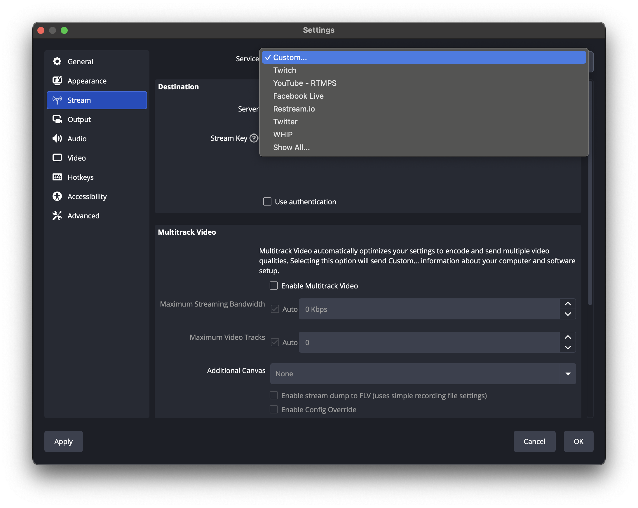Select the Audio speaker icon
The image size is (638, 508).
pyautogui.click(x=57, y=139)
